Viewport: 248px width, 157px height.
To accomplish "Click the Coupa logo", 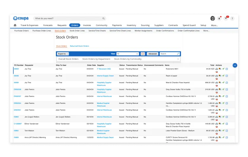I will pyautogui.click(x=21, y=18).
